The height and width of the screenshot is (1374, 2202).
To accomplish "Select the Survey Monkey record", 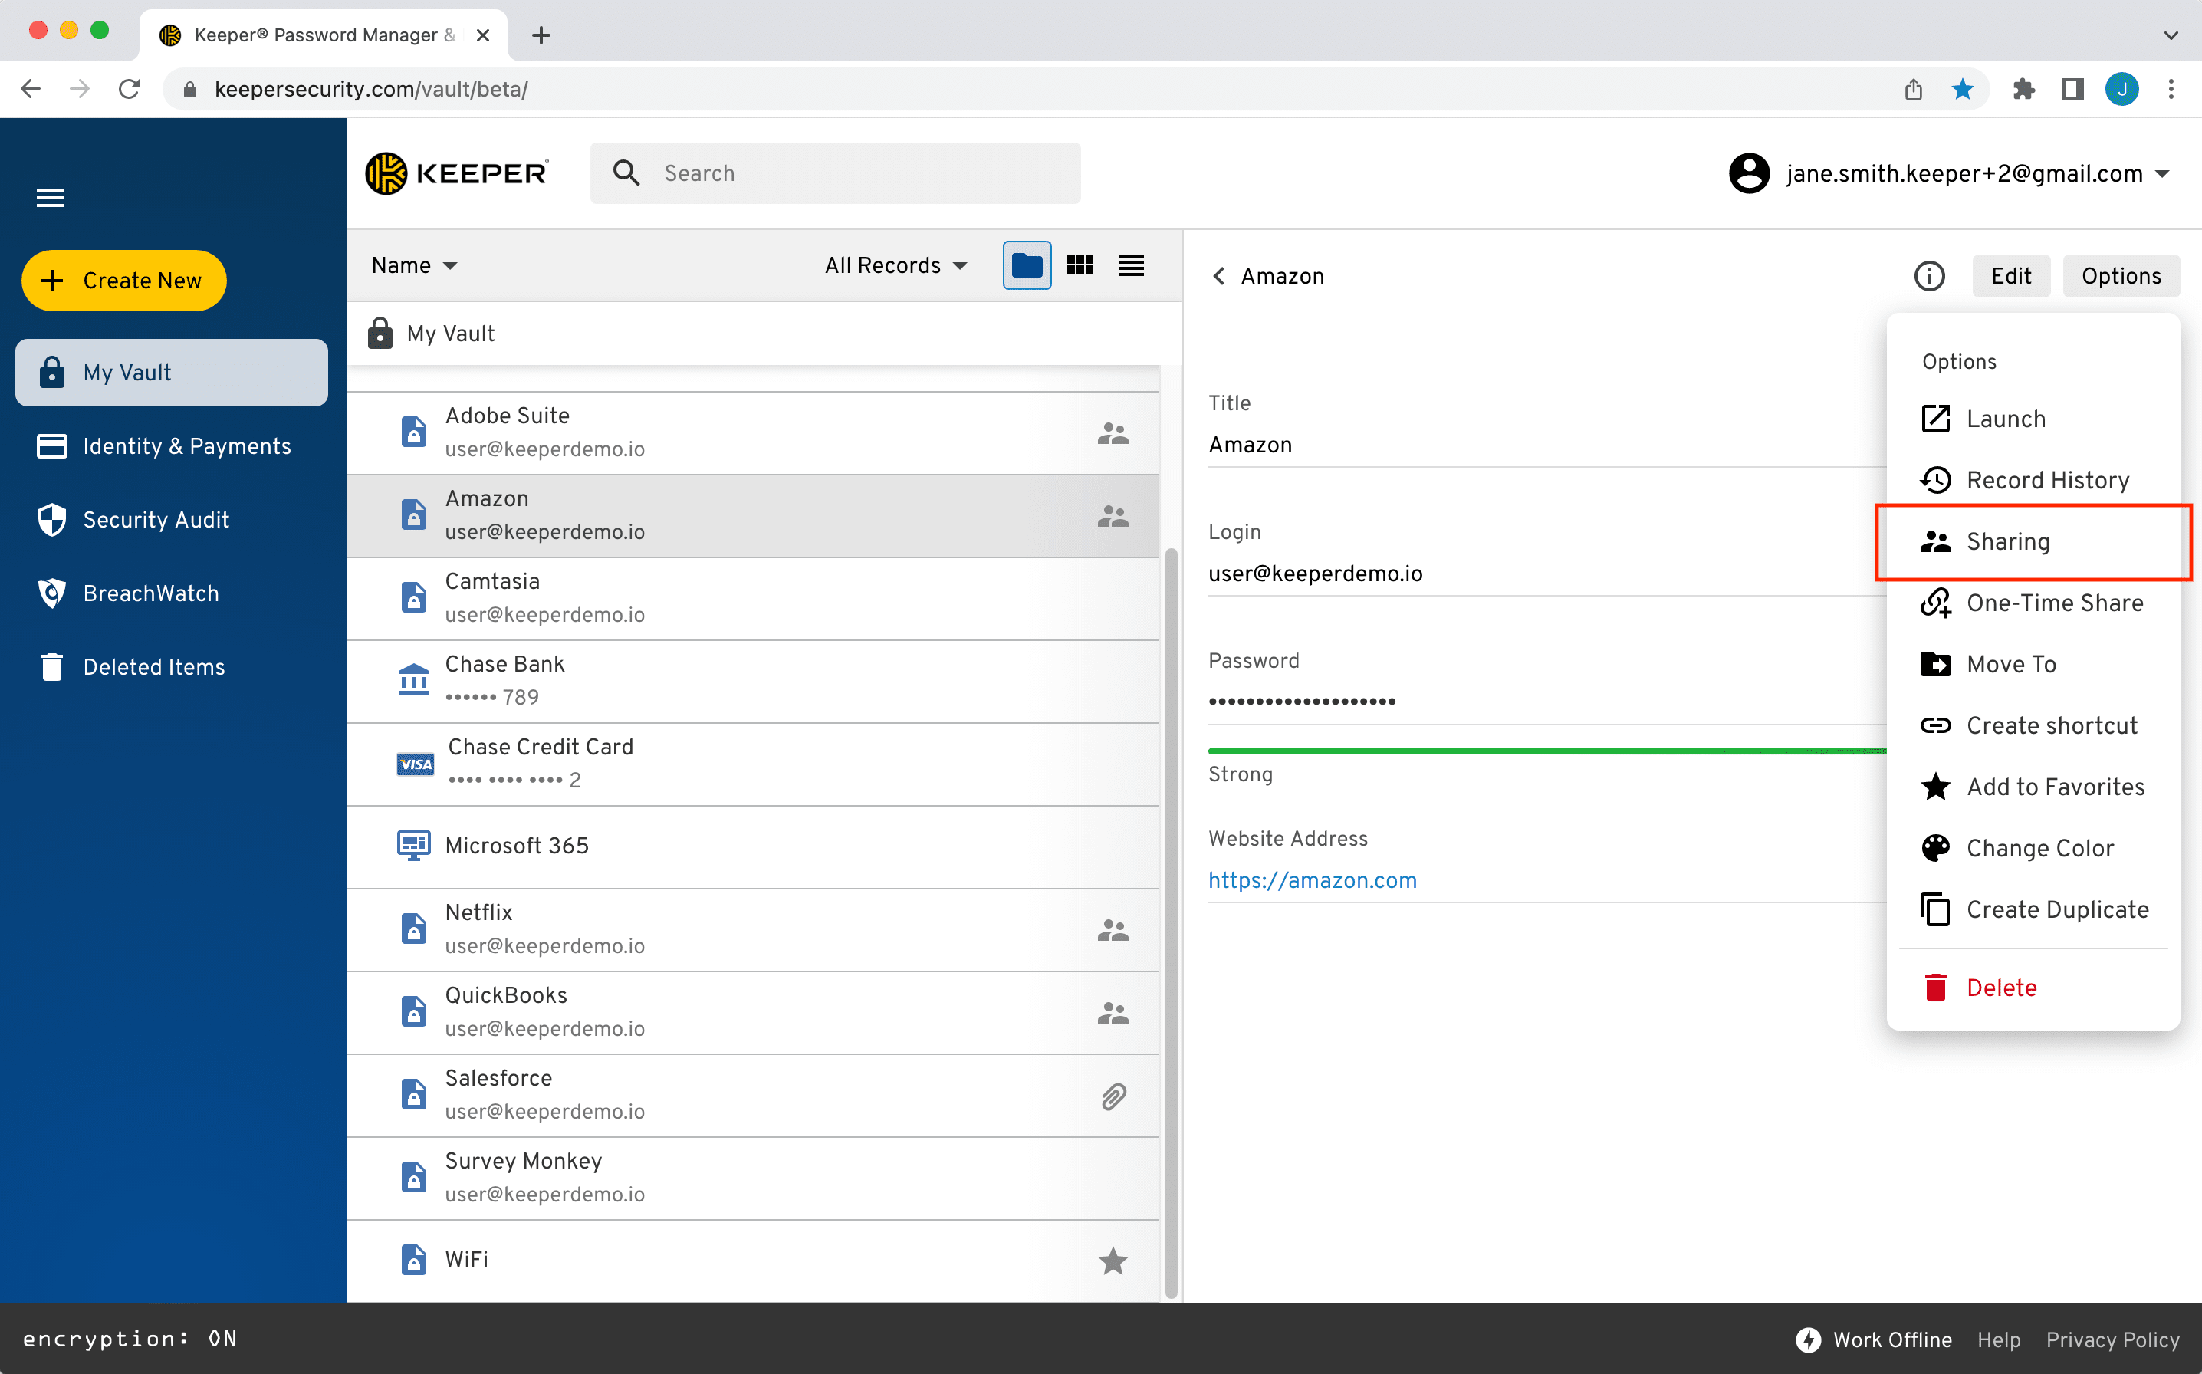I will coord(753,1177).
